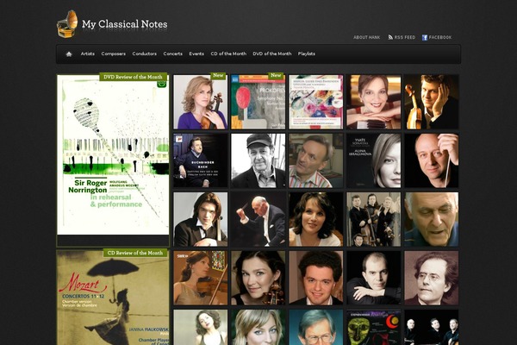Open bottom-row thumbnail of blonde woman
This screenshot has width=517, height=345.
click(258, 327)
